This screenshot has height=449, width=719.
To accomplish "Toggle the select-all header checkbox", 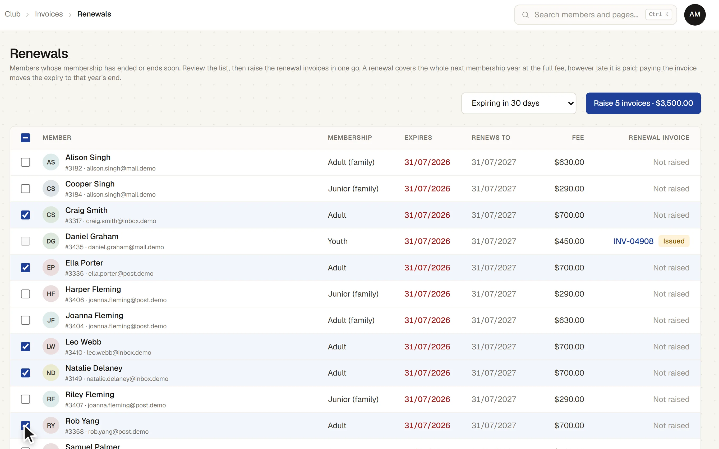I will coord(26,138).
